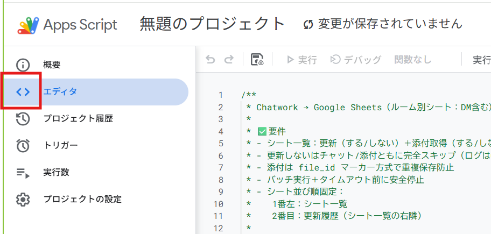Click the redo arrow in editor toolbar
Image resolution: width=491 pixels, height=234 pixels.
229,60
